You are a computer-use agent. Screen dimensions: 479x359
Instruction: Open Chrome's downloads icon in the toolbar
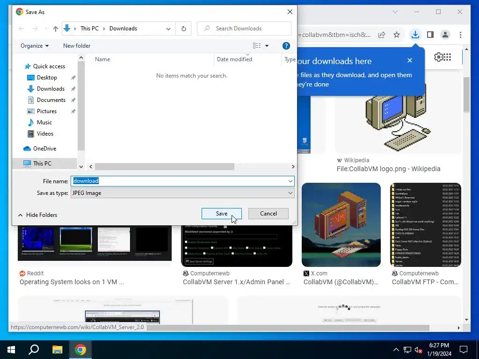point(415,35)
